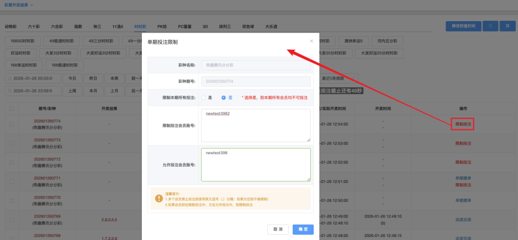
Task: Click the 修改封盘时间 button
Action: (463, 26)
